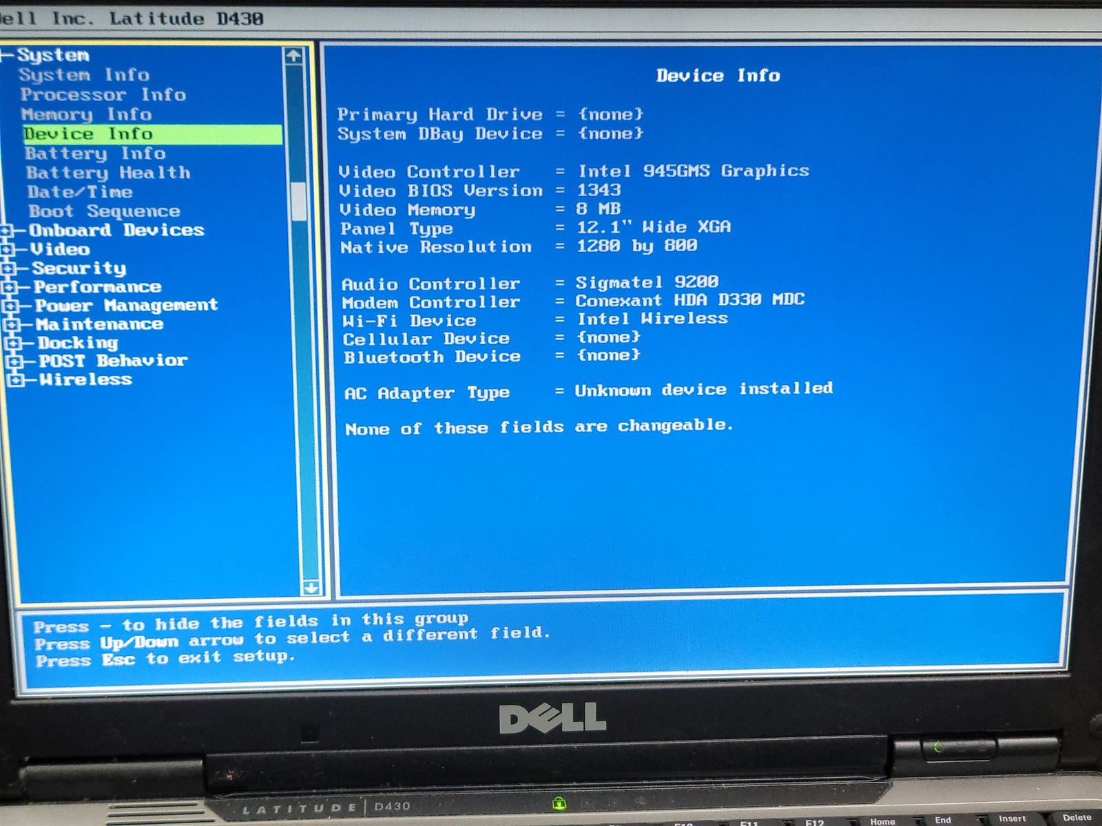Select Date/Time entry

(x=80, y=192)
